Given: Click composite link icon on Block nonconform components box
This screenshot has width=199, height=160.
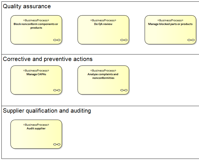Looking at the screenshot, I should (57, 40).
